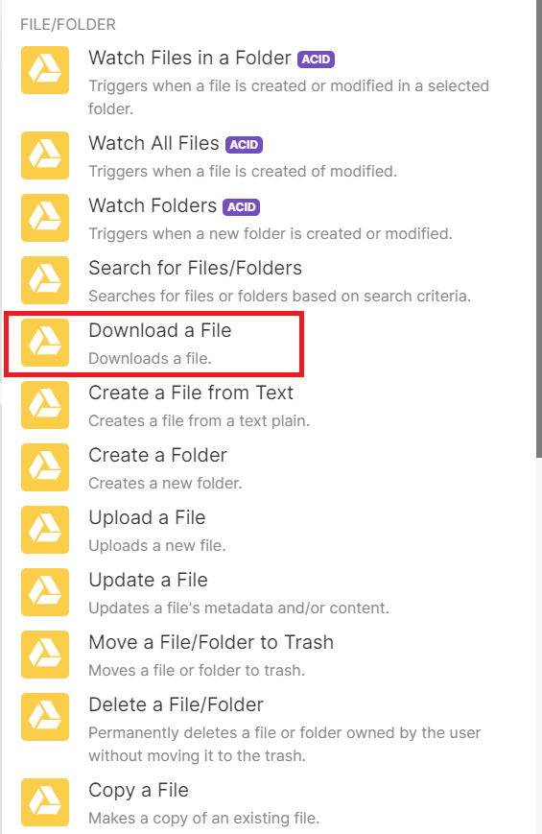The width and height of the screenshot is (542, 834).
Task: Choose the Drive icon for Download a File
Action: click(45, 342)
